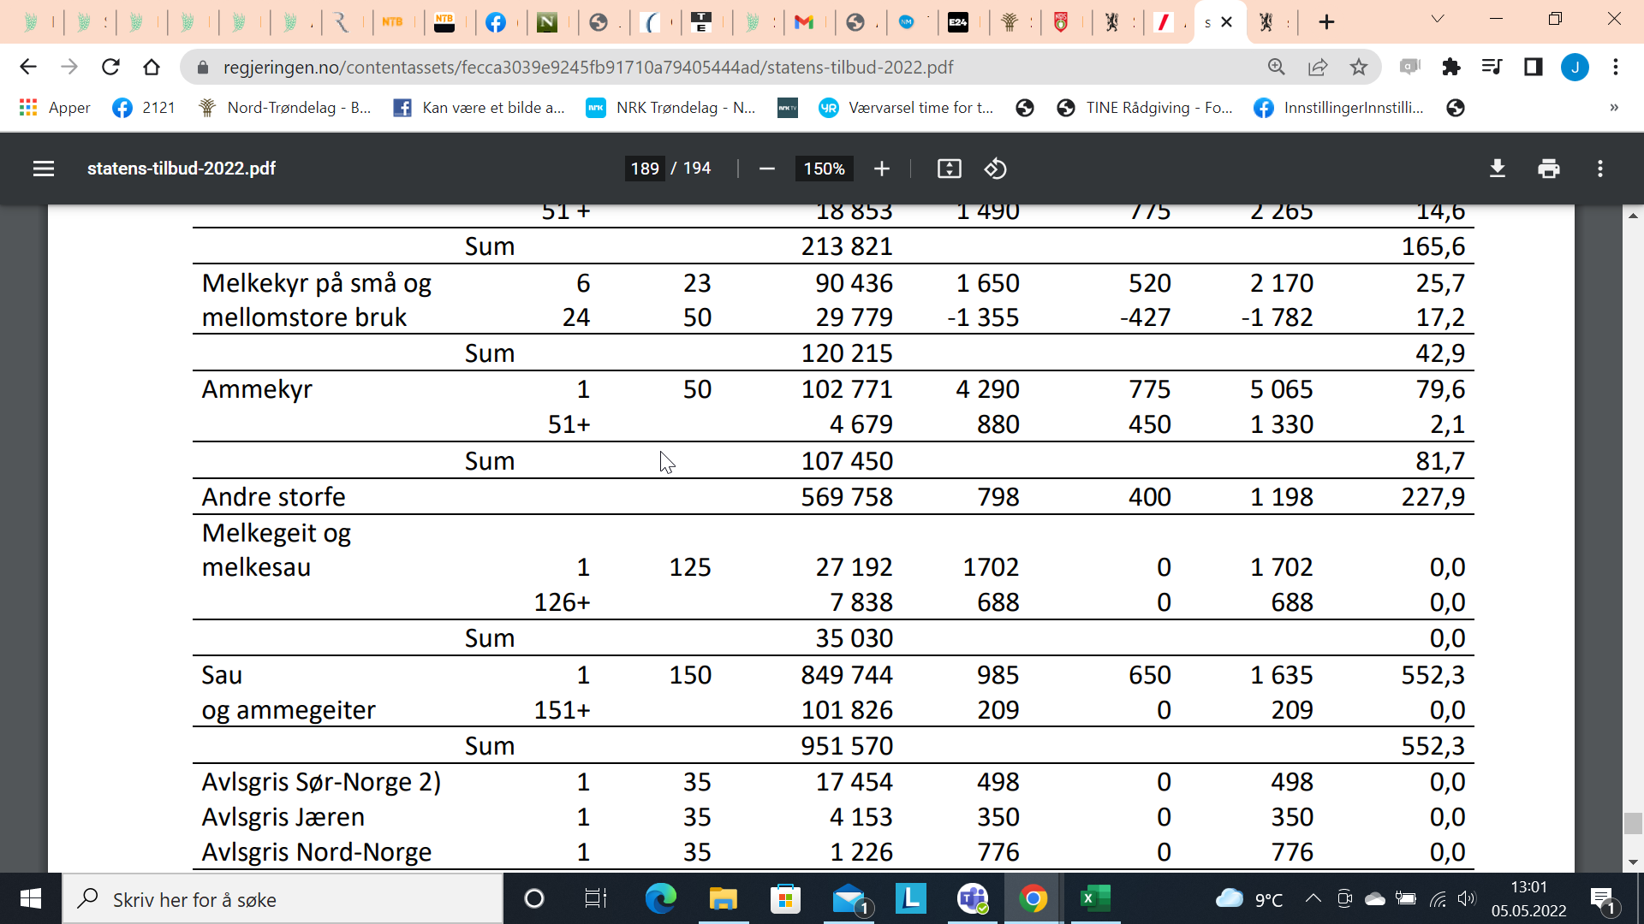Download the PDF file
1644x924 pixels.
1498,169
